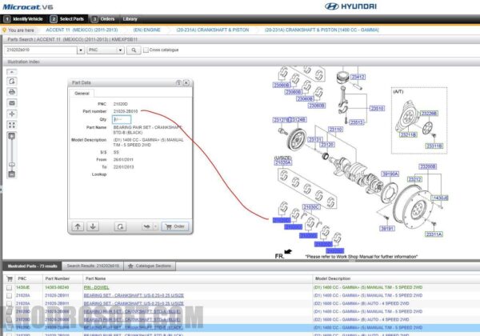
Task: Select callout 23110 on the diagram
Action: pyautogui.click(x=335, y=130)
